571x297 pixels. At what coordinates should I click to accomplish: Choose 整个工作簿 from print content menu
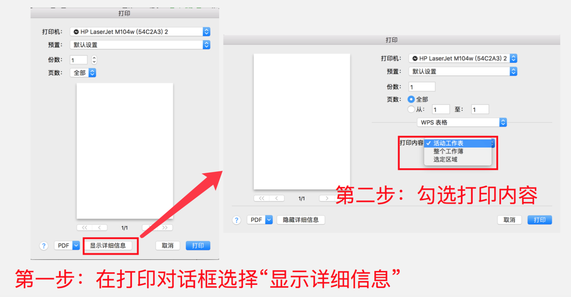pos(458,151)
